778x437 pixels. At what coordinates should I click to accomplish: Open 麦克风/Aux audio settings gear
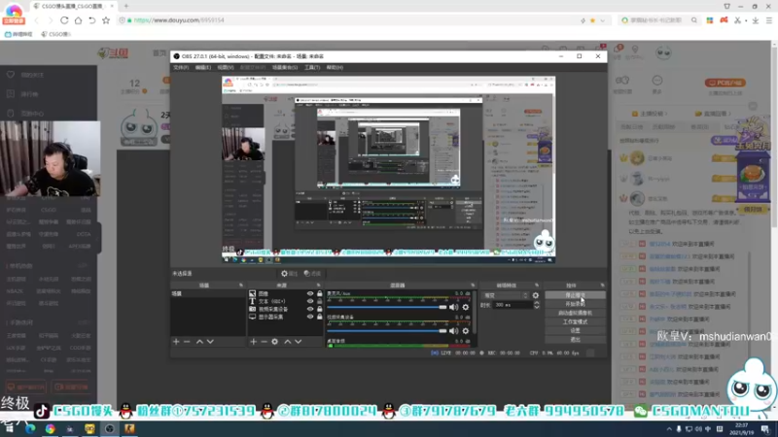466,307
